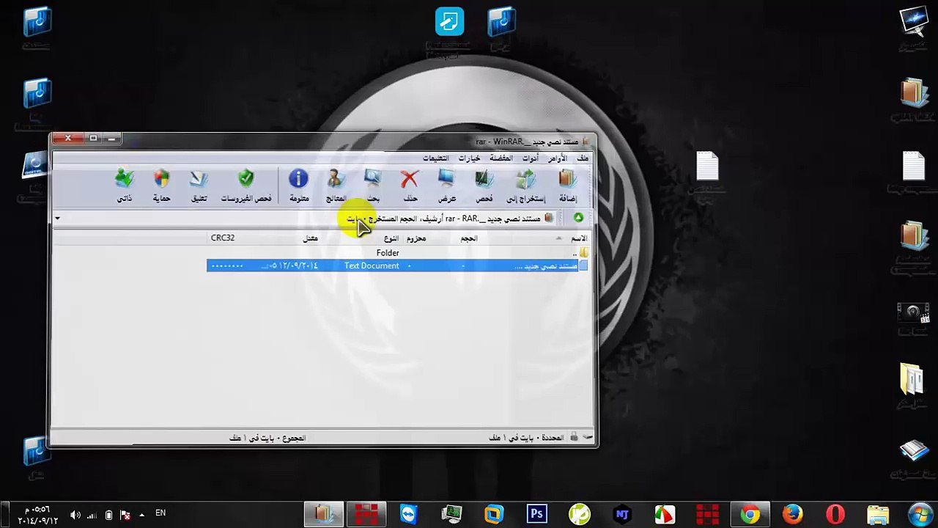Click status text 'المحددة ٠ بايت في ١ ملف'
Screen dimensions: 938x528
pyautogui.click(x=527, y=438)
